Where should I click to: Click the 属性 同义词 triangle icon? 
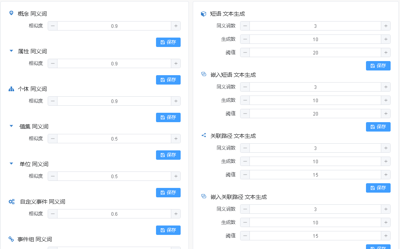[x=11, y=51]
